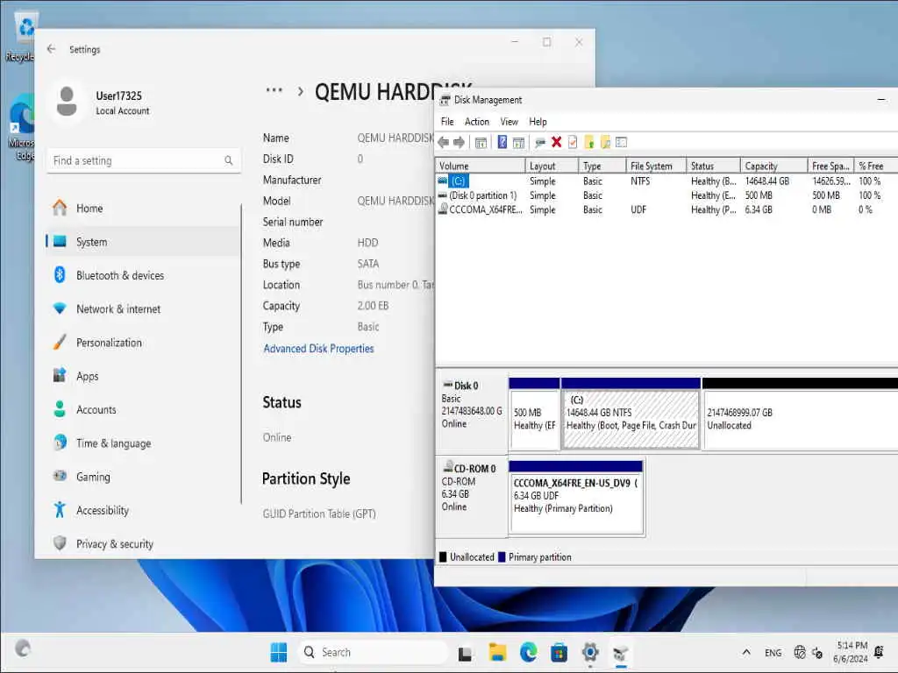Click the taskbar Search box
898x673 pixels.
pos(373,652)
